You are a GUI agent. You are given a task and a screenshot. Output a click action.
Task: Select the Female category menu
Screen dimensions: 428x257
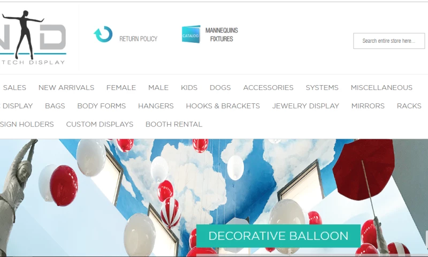(x=121, y=88)
